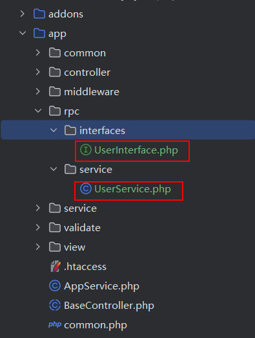Click the view folder icon

click(x=55, y=247)
